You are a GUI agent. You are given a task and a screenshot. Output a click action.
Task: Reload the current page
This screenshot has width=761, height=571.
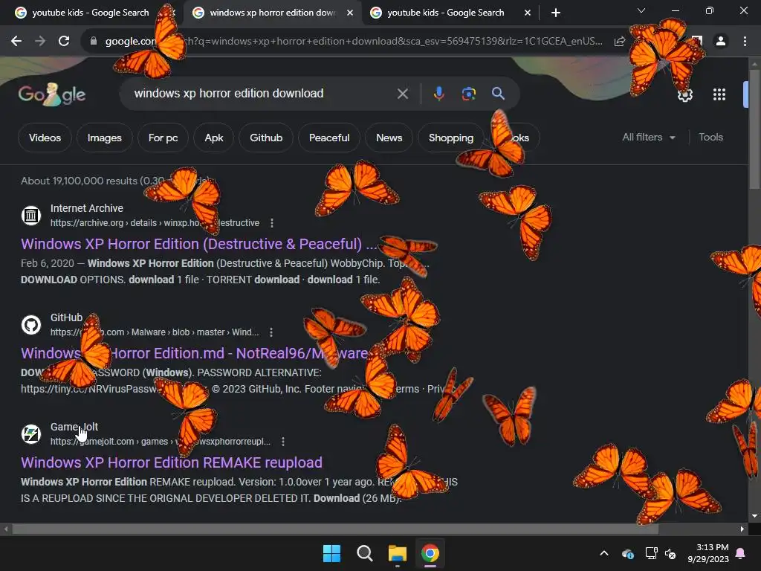click(x=64, y=42)
